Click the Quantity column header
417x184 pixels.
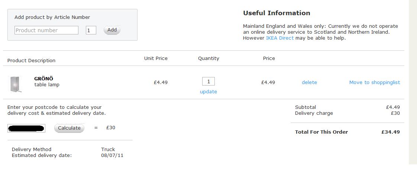click(x=208, y=58)
